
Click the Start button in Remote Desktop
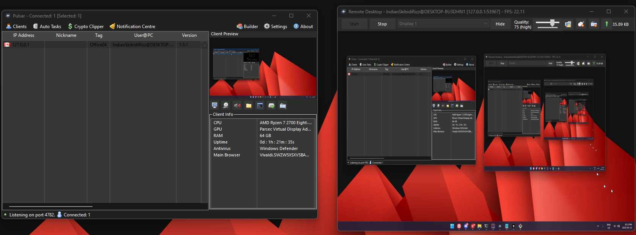(354, 24)
